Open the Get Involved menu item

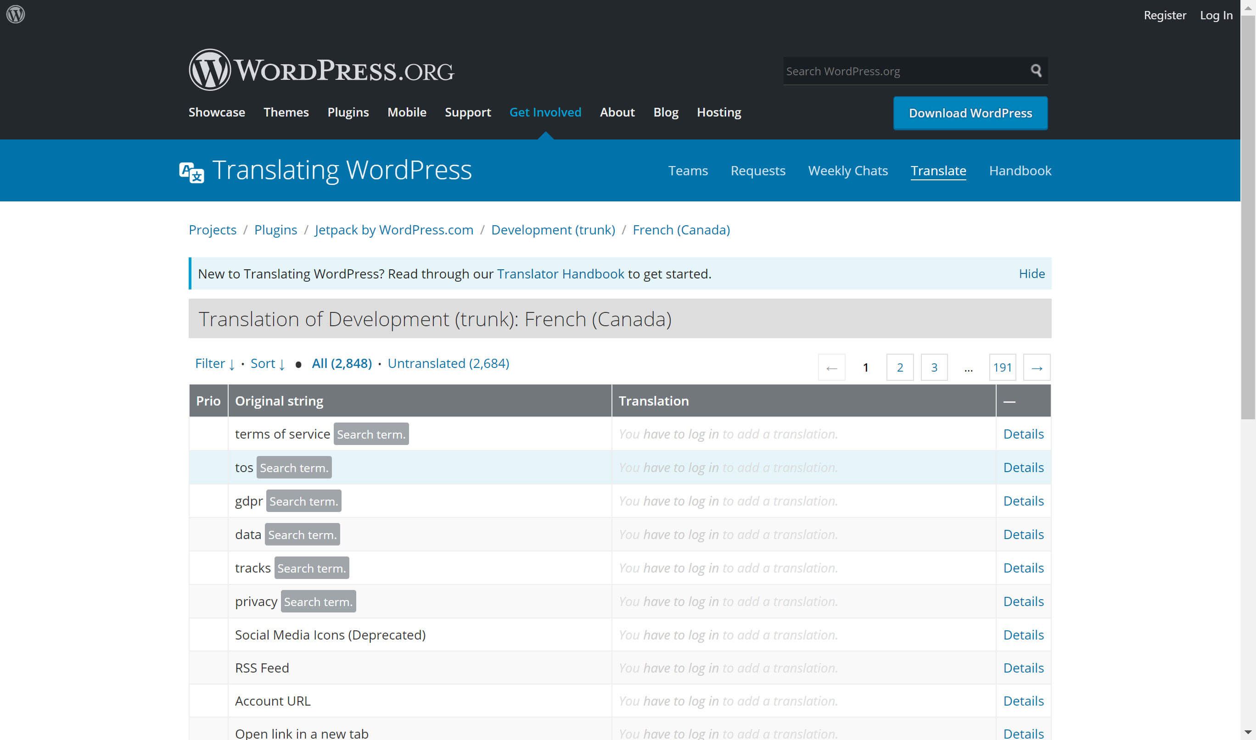click(x=545, y=112)
